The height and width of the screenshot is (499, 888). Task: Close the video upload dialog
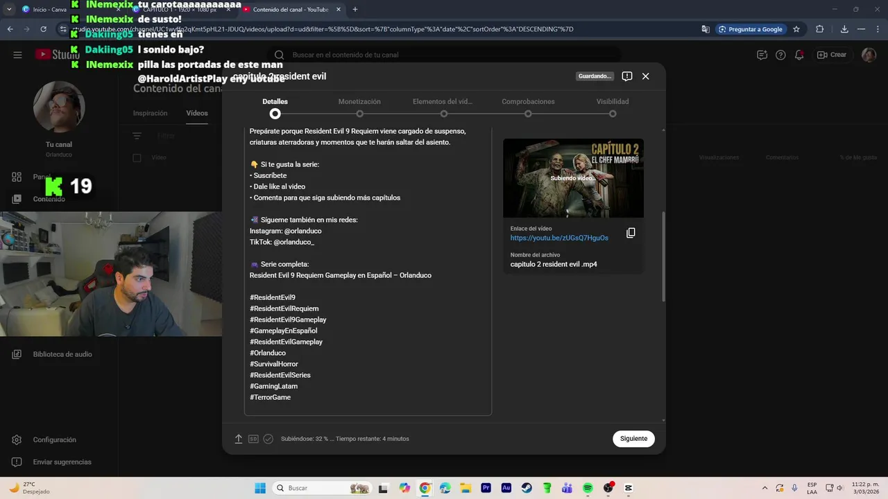(x=645, y=76)
